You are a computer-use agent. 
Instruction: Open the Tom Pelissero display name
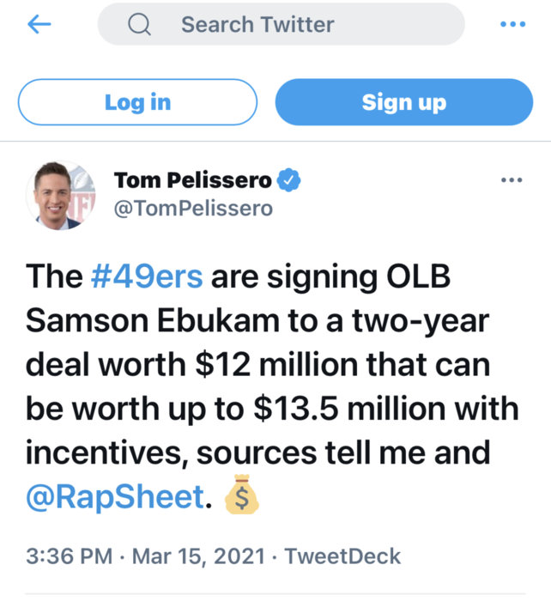point(193,179)
